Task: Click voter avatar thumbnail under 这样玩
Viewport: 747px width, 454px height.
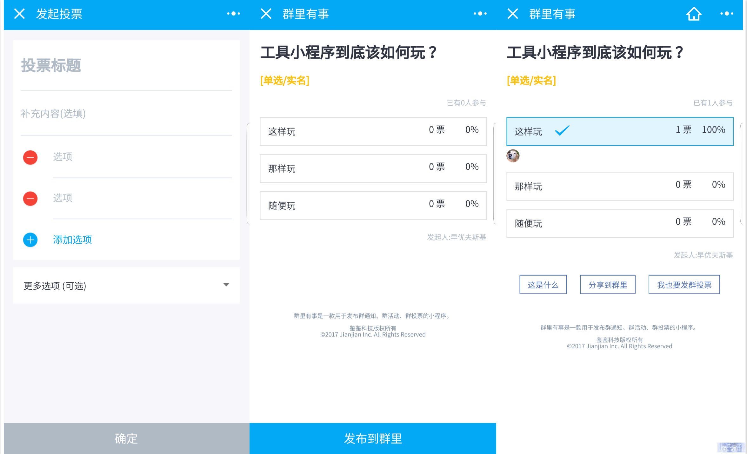Action: [x=513, y=156]
